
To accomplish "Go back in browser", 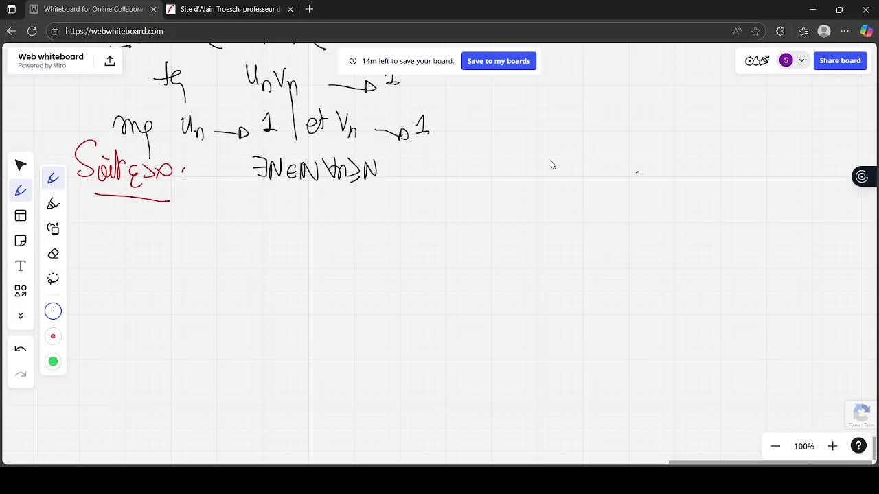I will (11, 31).
